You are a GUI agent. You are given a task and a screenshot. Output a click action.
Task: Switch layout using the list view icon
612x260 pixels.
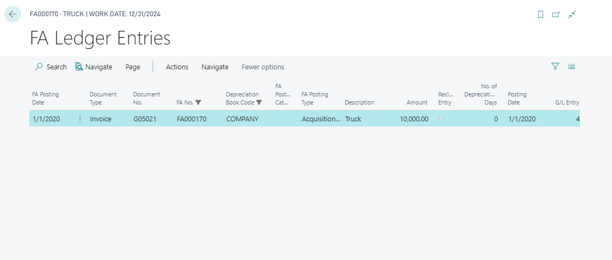[571, 67]
